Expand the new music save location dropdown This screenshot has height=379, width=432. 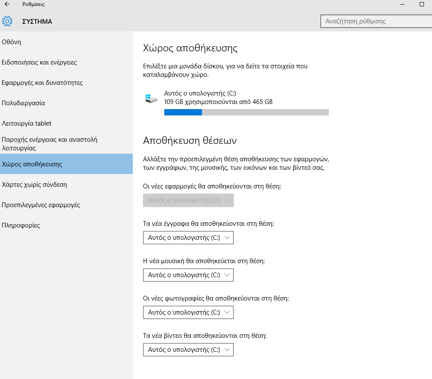(x=188, y=275)
